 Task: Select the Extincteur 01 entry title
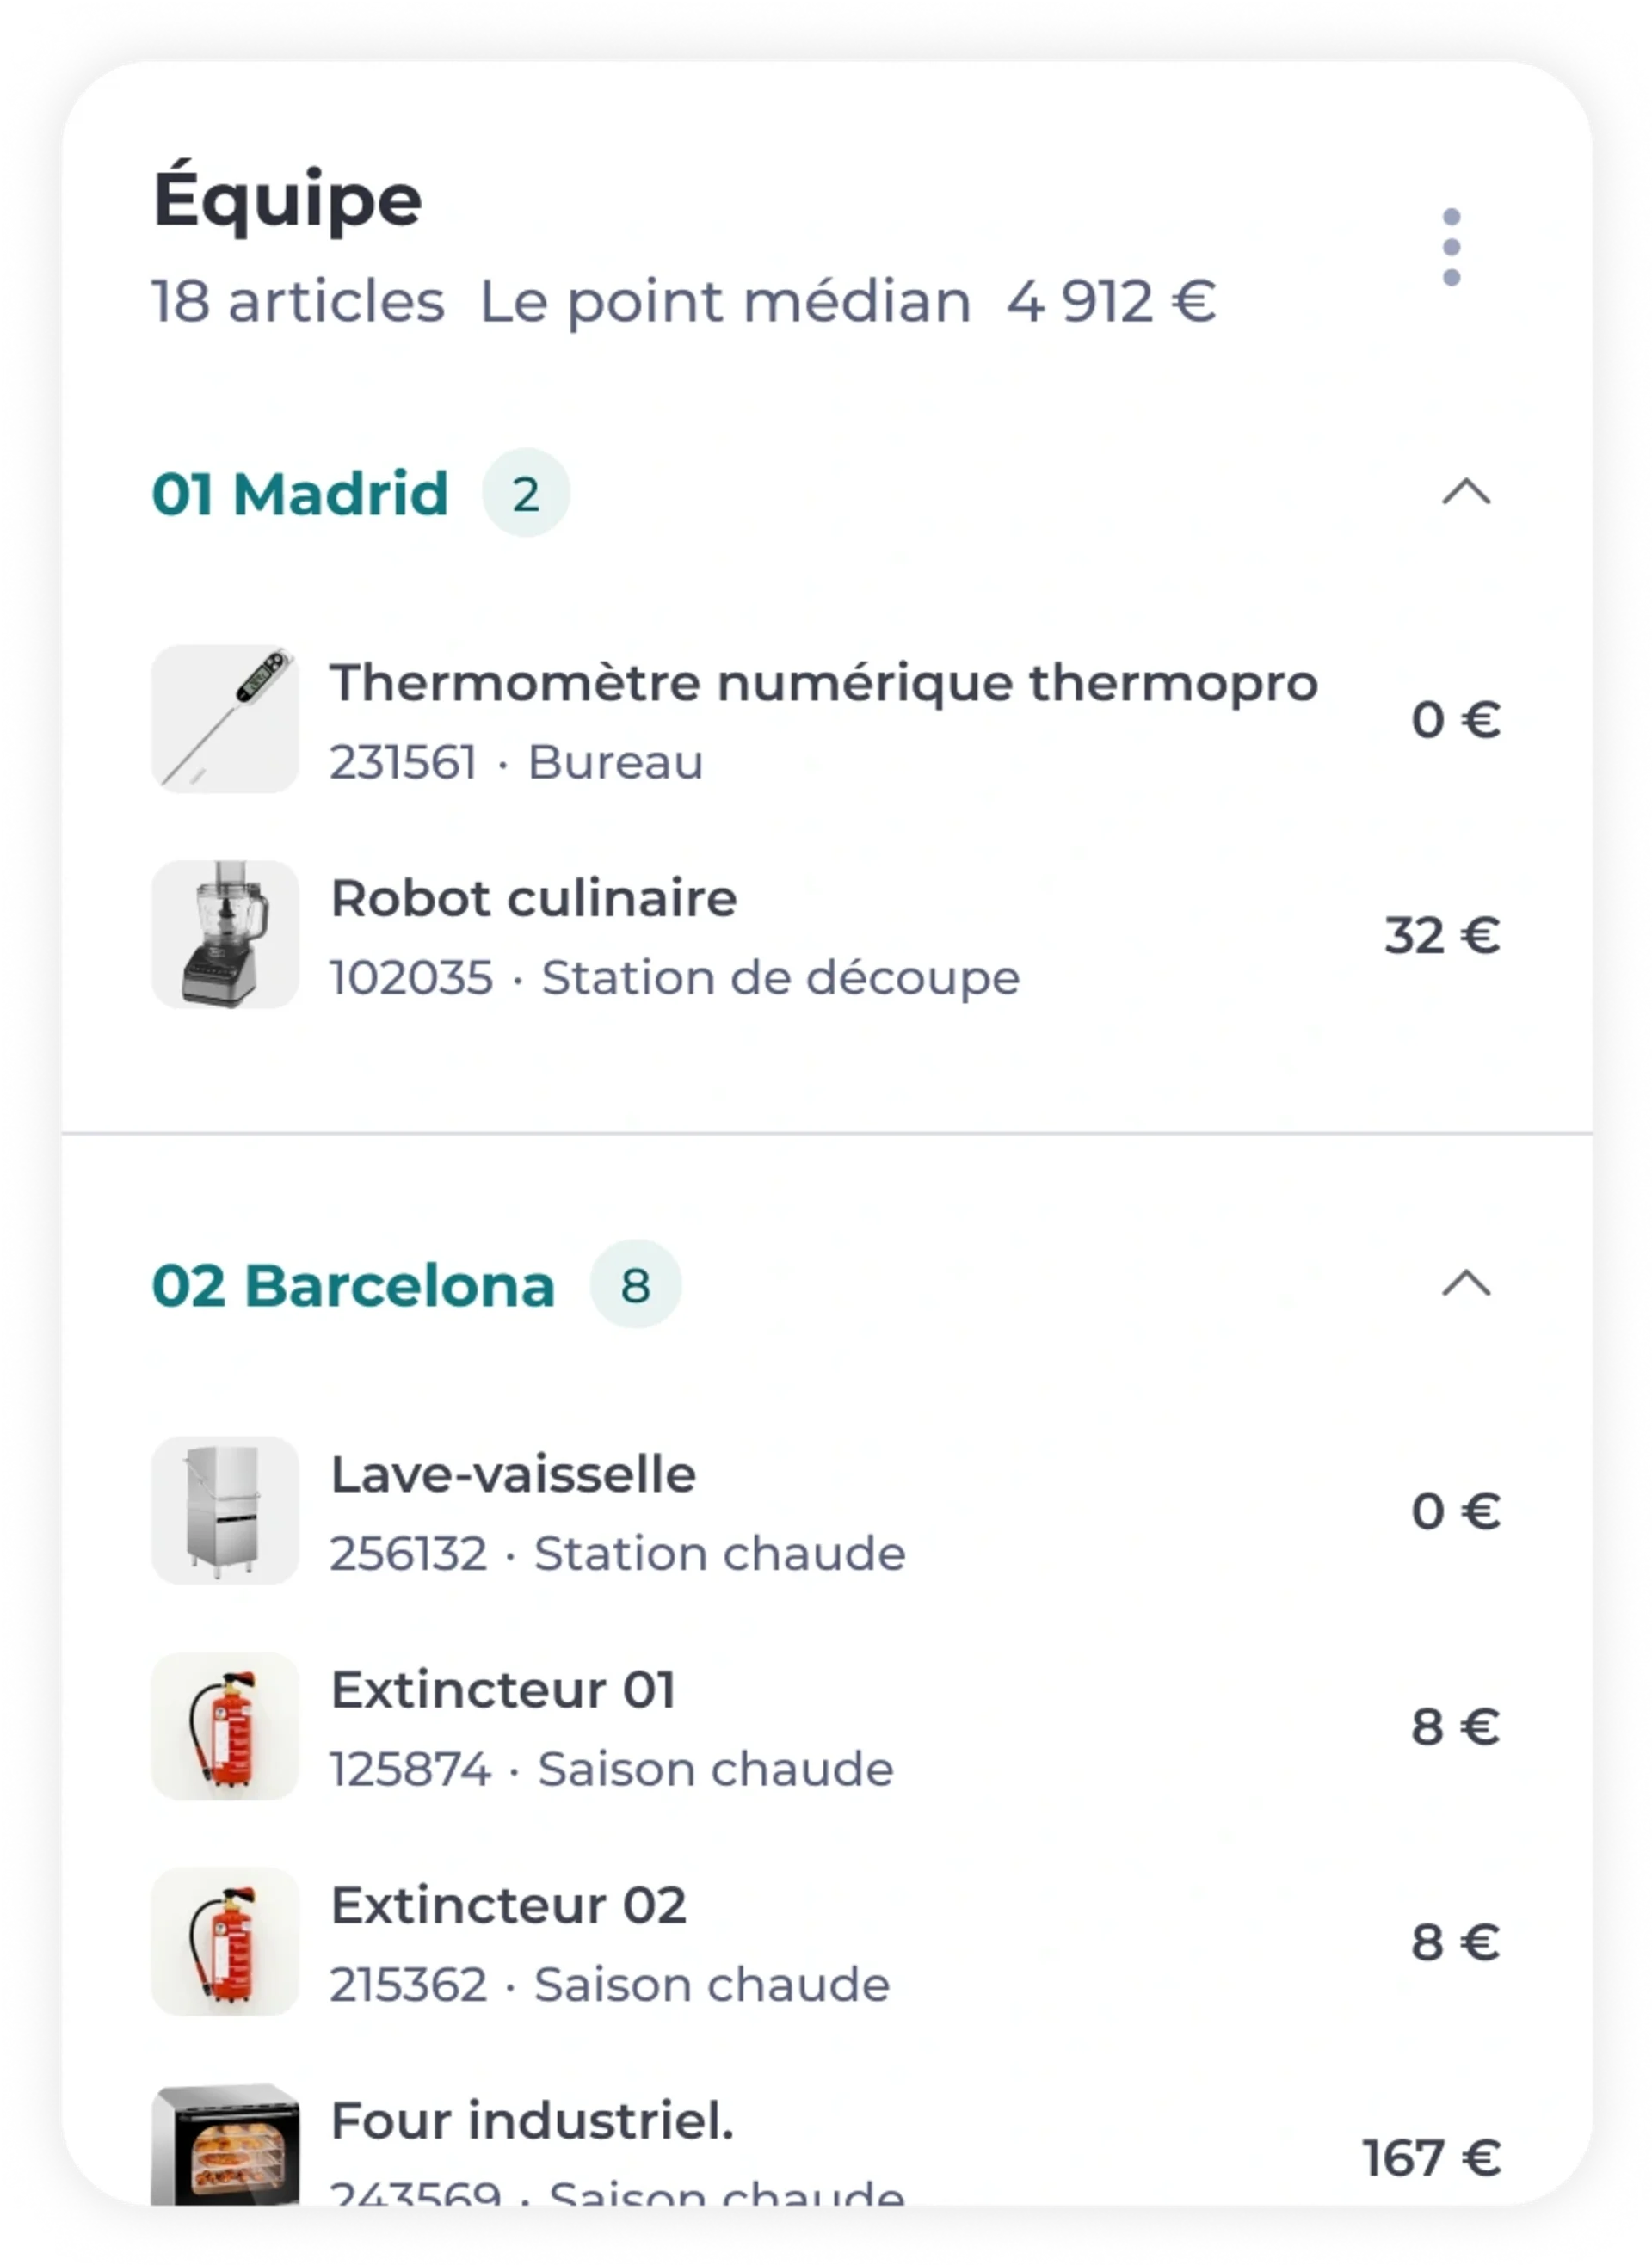pyautogui.click(x=503, y=1690)
